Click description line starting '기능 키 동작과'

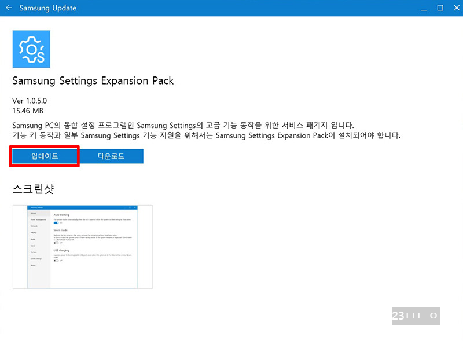(207, 135)
